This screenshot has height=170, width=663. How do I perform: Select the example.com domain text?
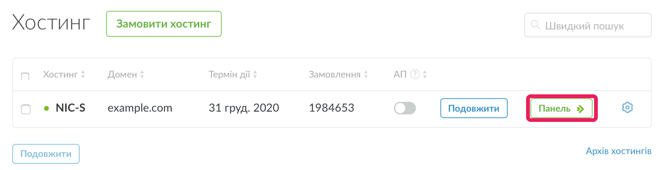pyautogui.click(x=140, y=108)
